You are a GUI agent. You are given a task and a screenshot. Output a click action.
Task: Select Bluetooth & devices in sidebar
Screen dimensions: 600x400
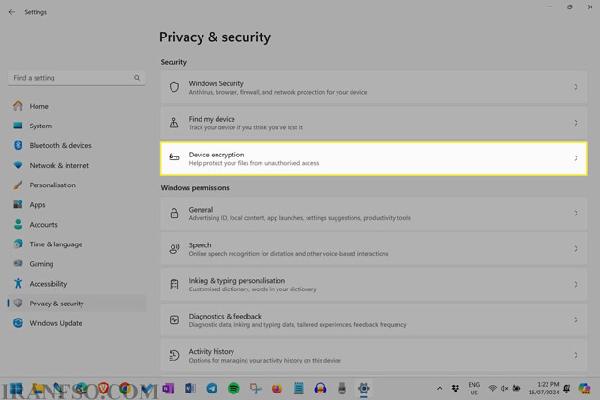tap(77, 145)
